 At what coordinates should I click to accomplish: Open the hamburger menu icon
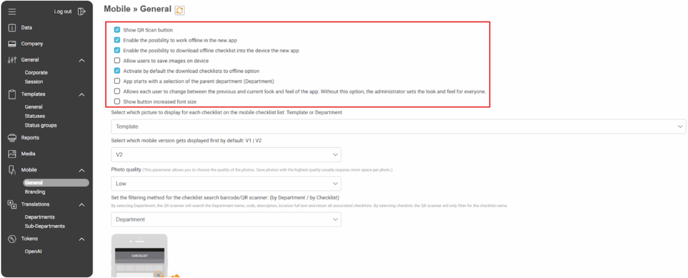point(12,11)
